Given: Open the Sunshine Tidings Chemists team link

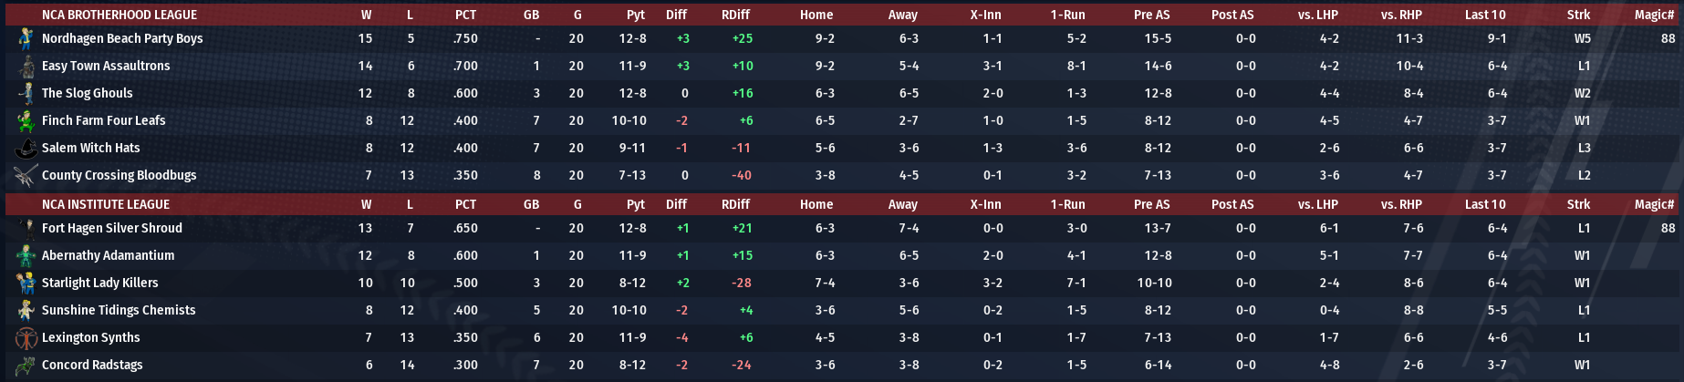Looking at the screenshot, I should point(119,310).
